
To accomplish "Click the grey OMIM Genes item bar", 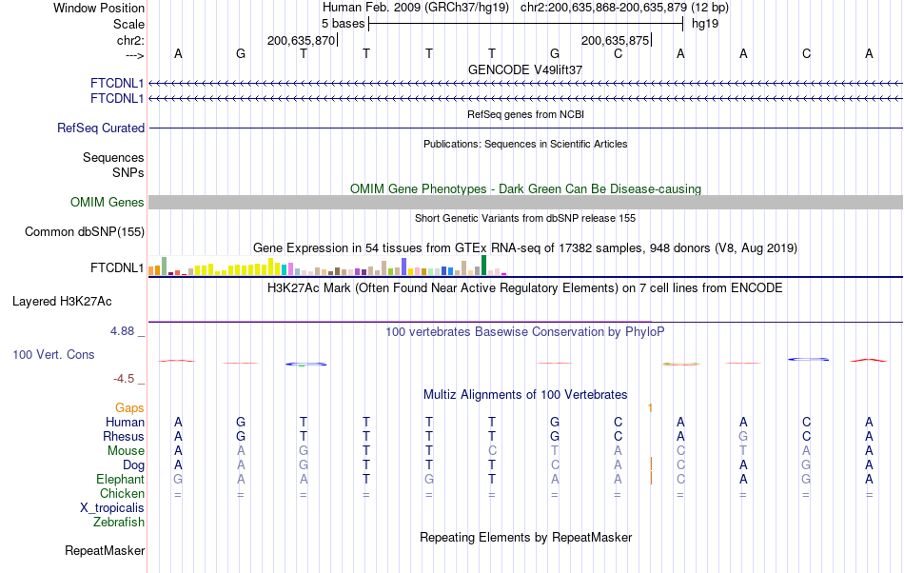I will tap(525, 203).
